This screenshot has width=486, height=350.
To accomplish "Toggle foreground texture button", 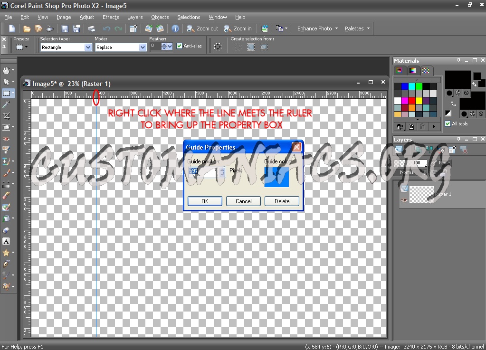I will 458,93.
